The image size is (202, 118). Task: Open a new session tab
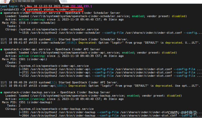pos(64,1)
